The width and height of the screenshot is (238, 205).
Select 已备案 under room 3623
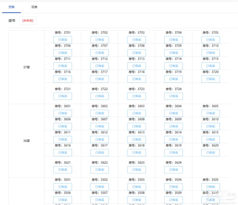pyautogui.click(x=136, y=170)
